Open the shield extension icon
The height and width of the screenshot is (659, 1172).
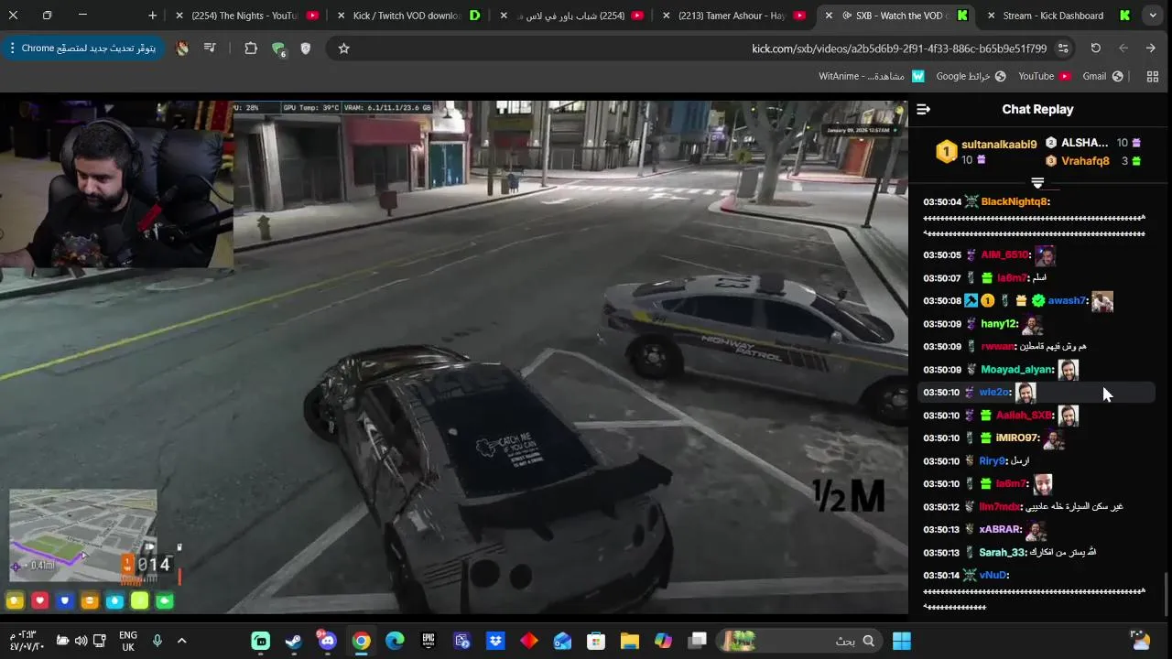click(306, 48)
